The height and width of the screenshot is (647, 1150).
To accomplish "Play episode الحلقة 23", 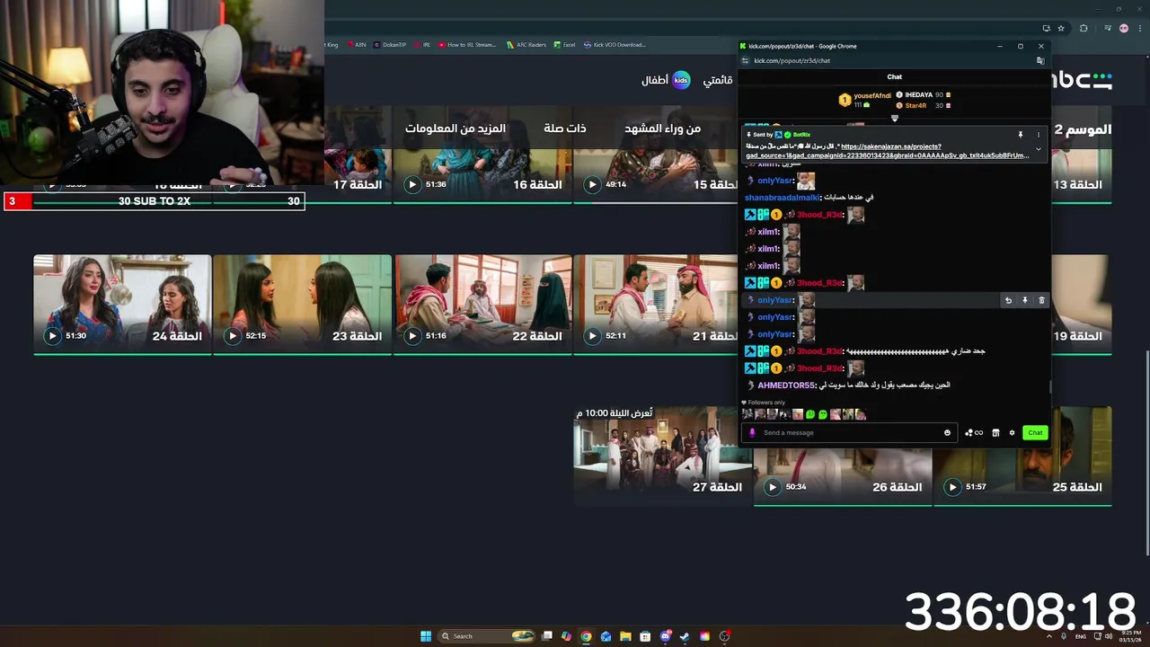I will 233,336.
